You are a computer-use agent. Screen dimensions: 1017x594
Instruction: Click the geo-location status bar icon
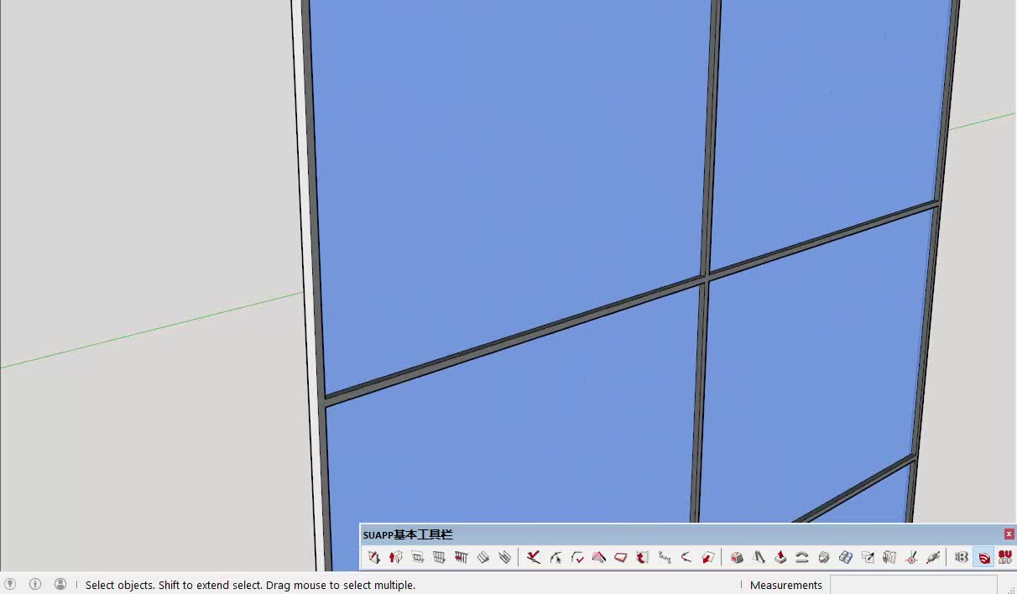point(10,584)
